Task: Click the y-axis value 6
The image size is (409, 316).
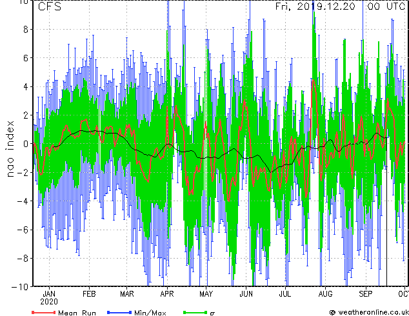Action: 26,58
